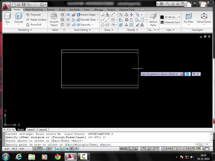Switch to the Layout1 tab

[31, 130]
